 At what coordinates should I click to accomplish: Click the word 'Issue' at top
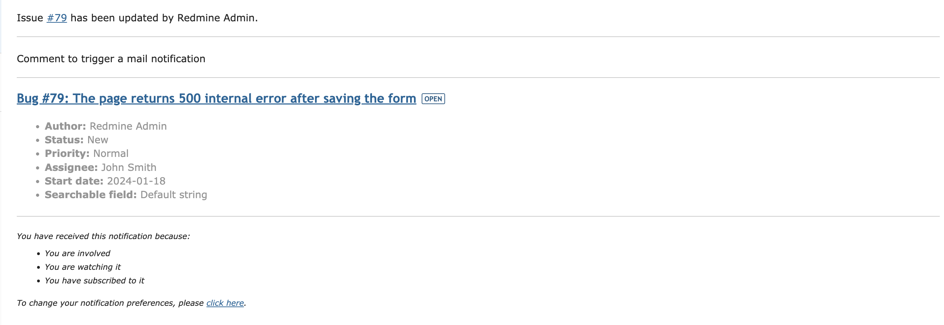[x=30, y=18]
